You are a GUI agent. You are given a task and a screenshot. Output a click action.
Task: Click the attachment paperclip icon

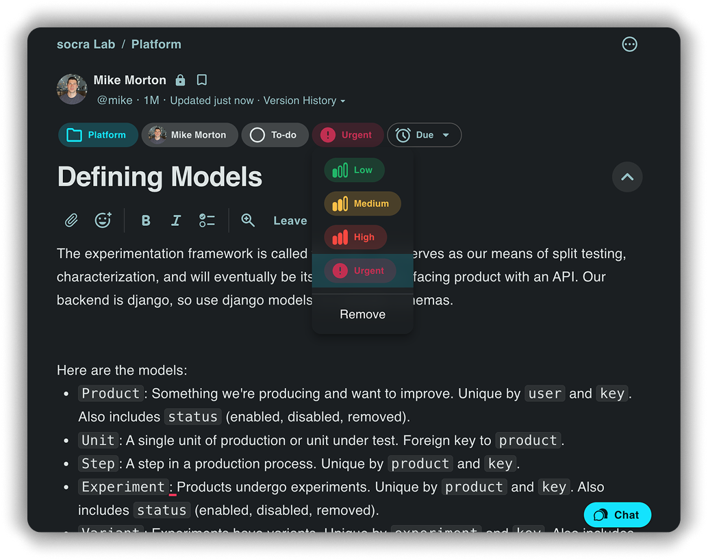click(71, 220)
